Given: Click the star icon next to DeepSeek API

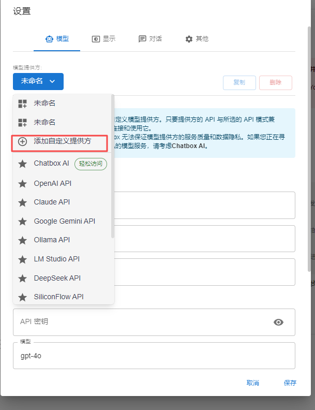Looking at the screenshot, I should point(22,278).
